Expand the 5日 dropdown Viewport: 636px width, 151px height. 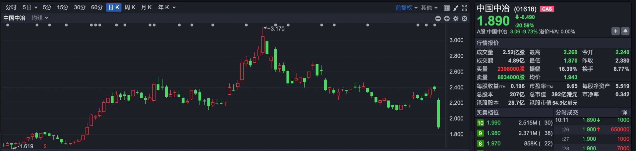point(30,7)
